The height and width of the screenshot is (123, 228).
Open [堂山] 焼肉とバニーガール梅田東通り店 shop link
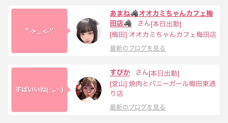(x=163, y=89)
